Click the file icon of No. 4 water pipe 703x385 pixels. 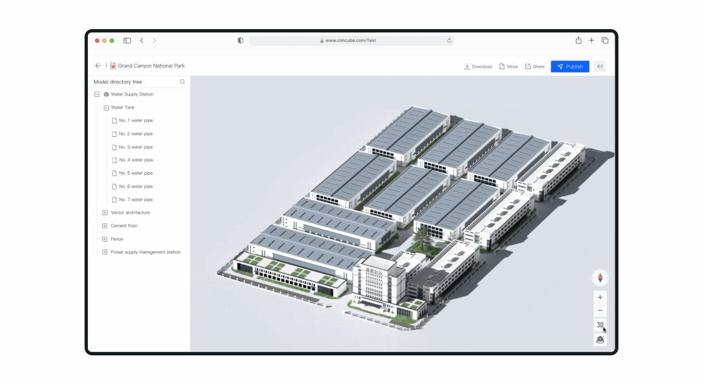coord(114,160)
